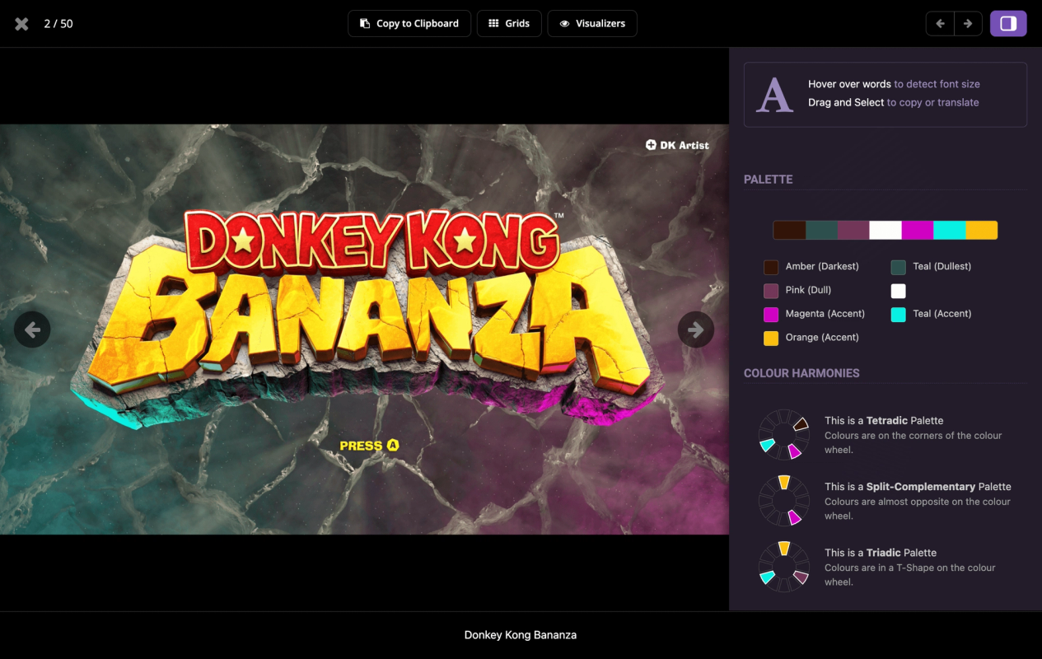
Task: Click the '2 / 50' image counter
Action: pos(58,24)
